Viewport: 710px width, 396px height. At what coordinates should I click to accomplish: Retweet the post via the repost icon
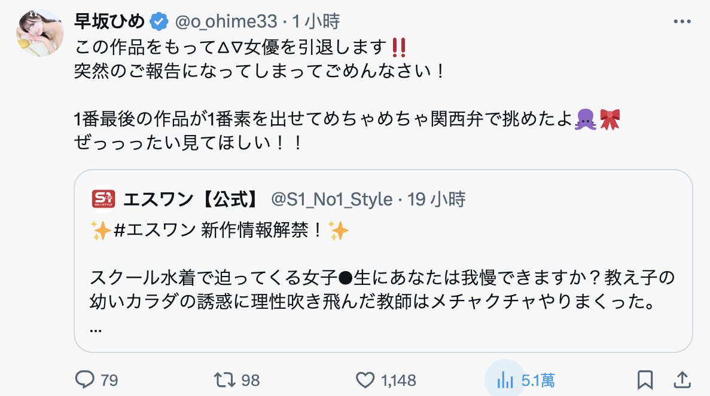tap(226, 380)
